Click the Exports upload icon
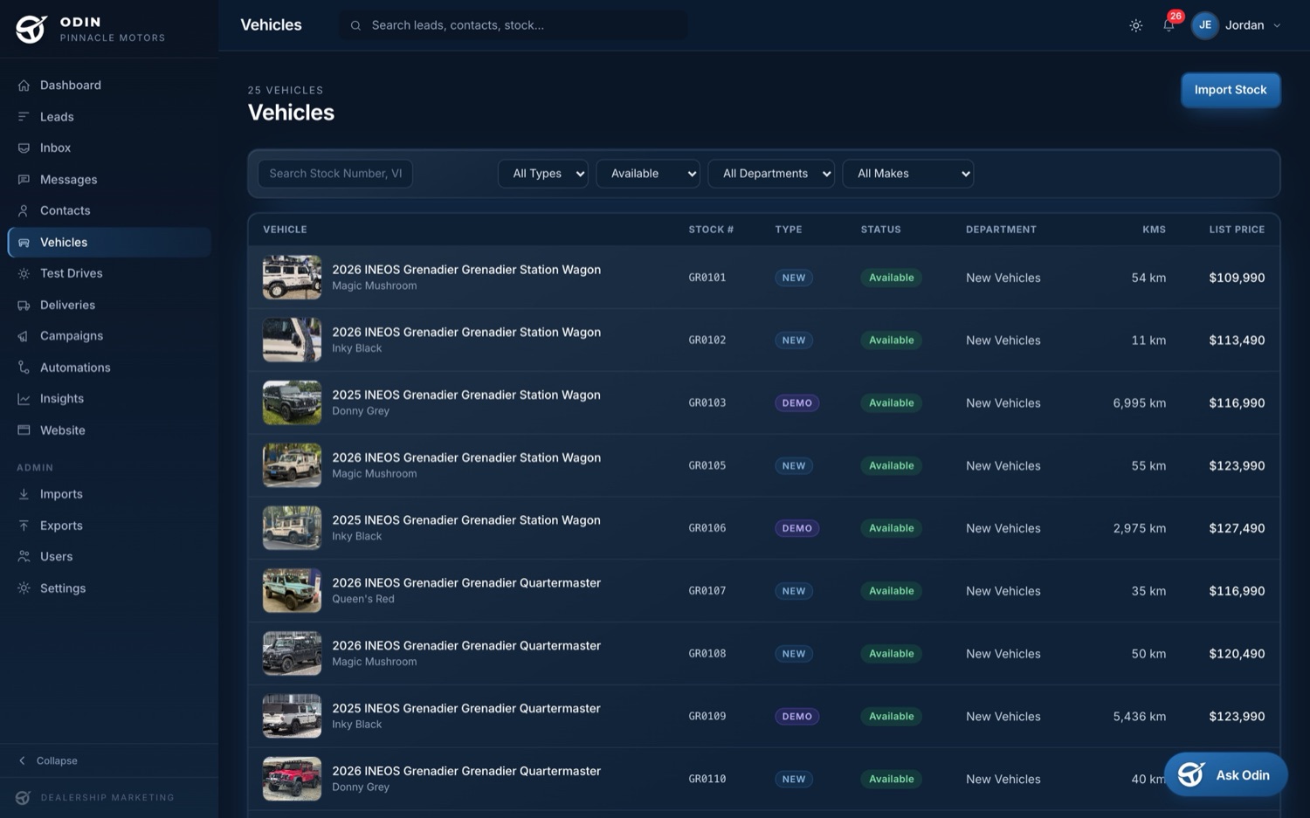1310x818 pixels. [x=24, y=526]
